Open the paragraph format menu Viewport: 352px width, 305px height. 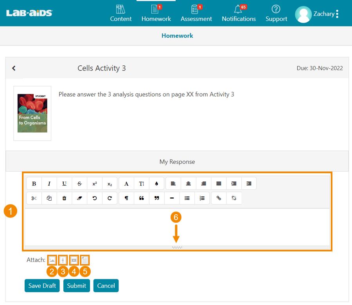pyautogui.click(x=126, y=198)
